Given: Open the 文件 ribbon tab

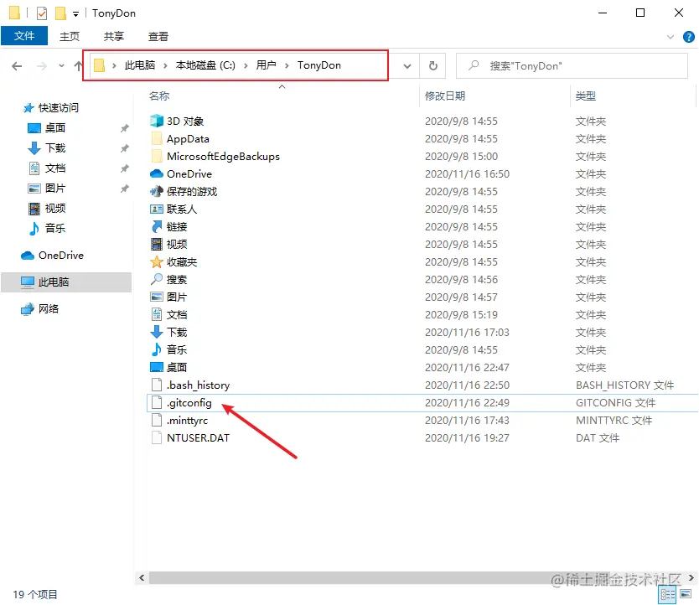Looking at the screenshot, I should tap(24, 36).
